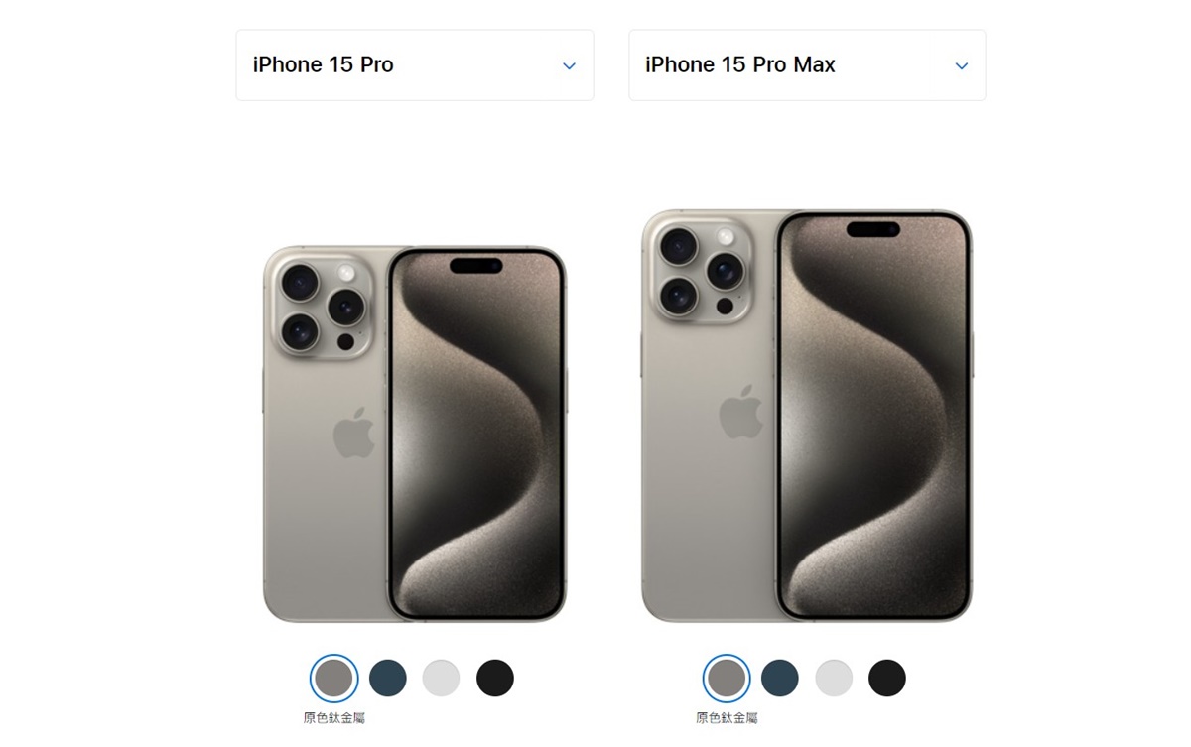The image size is (1191, 747).
Task: Click the iPhone 15 Pro front display image
Action: (x=476, y=435)
